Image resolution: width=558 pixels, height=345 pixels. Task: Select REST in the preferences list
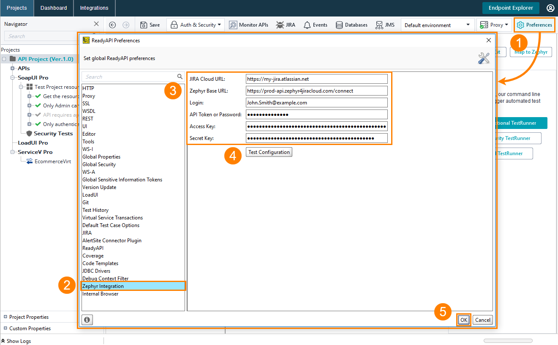(88, 118)
